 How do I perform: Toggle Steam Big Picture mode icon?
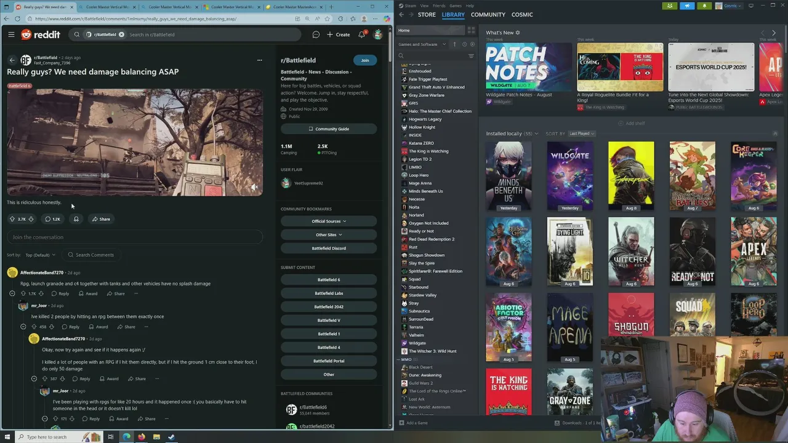(x=751, y=6)
